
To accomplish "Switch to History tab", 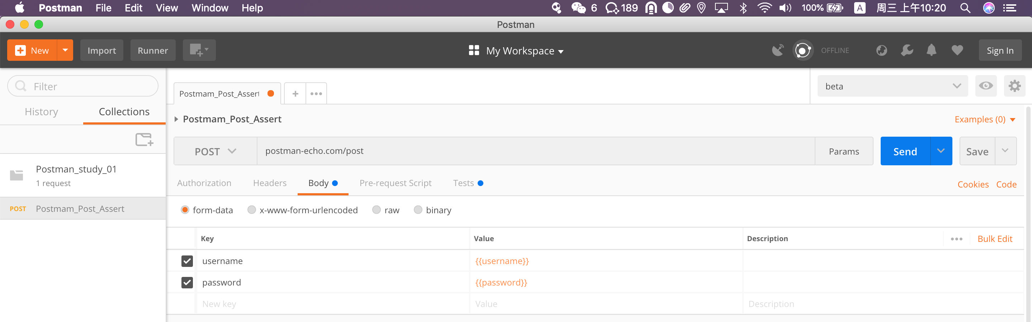I will pos(41,112).
